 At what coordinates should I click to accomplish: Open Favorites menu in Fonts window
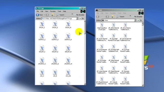[x=113, y=13]
